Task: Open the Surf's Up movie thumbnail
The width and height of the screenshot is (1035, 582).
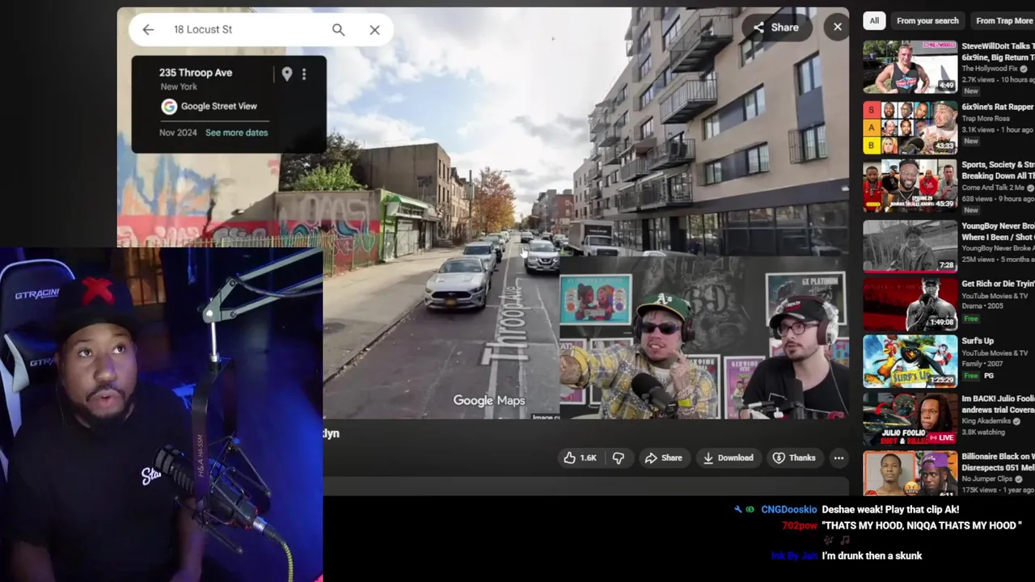Action: click(x=910, y=361)
